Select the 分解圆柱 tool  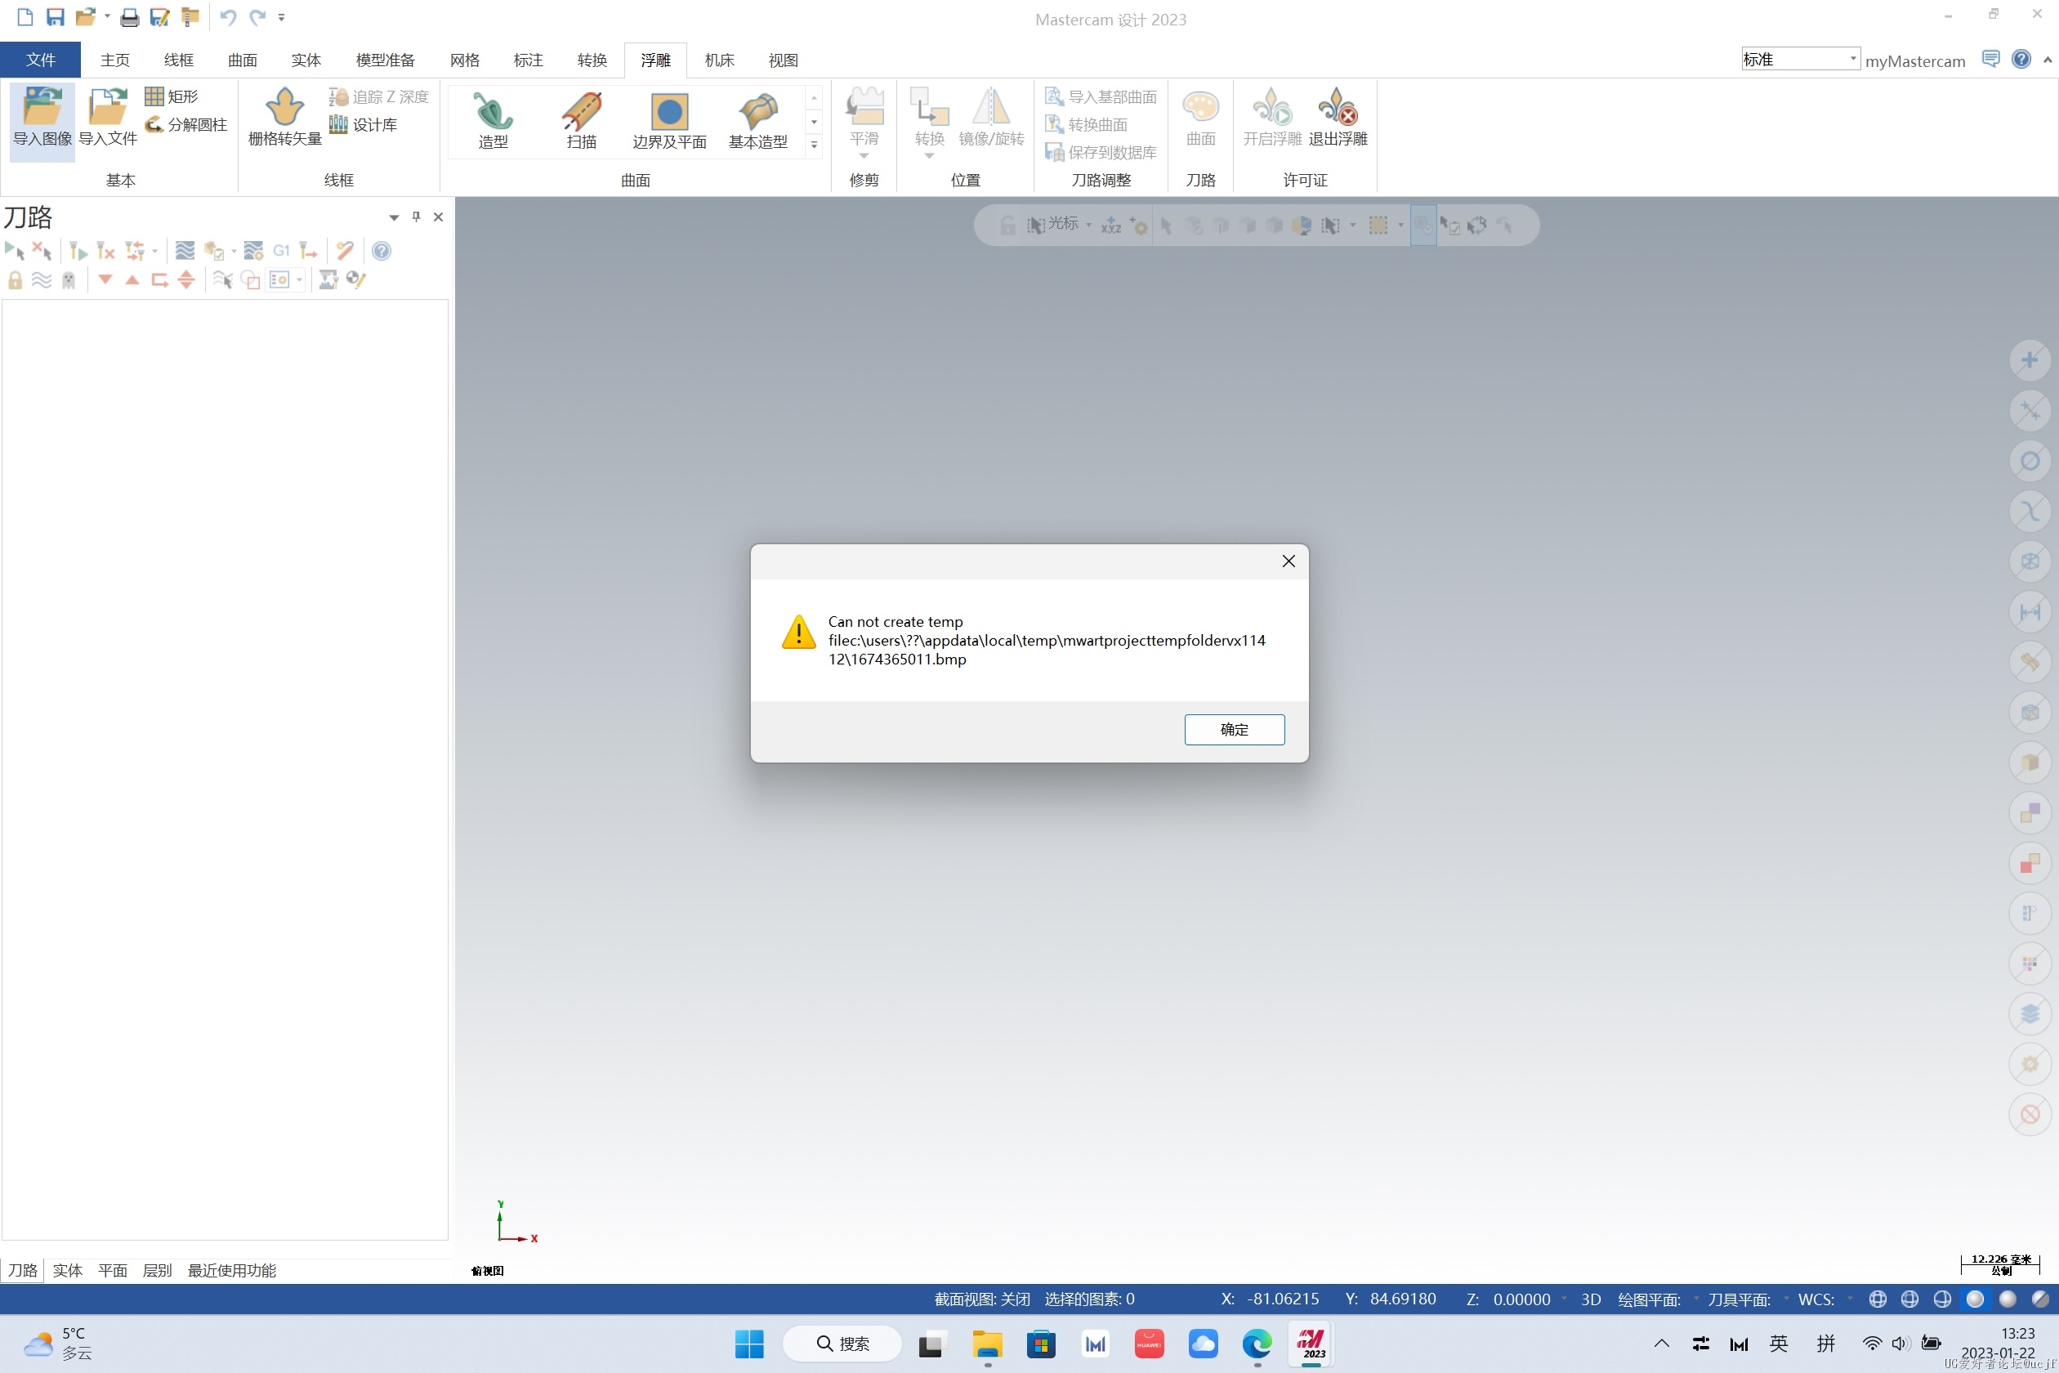[x=185, y=124]
